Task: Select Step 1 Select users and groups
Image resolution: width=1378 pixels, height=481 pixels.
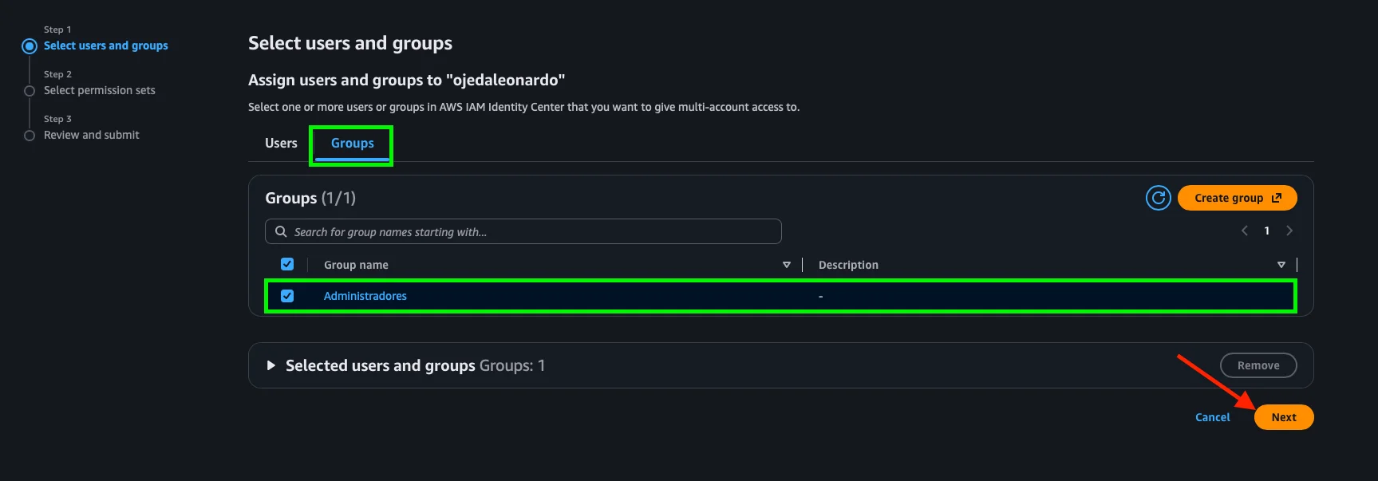Action: pos(106,45)
